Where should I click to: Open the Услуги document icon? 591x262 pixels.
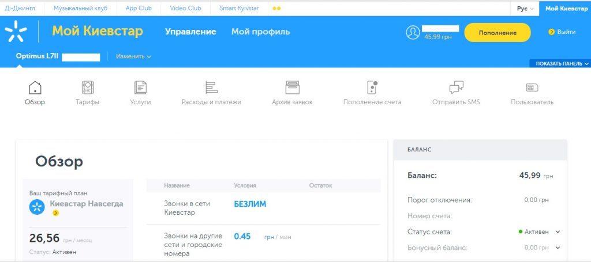140,88
